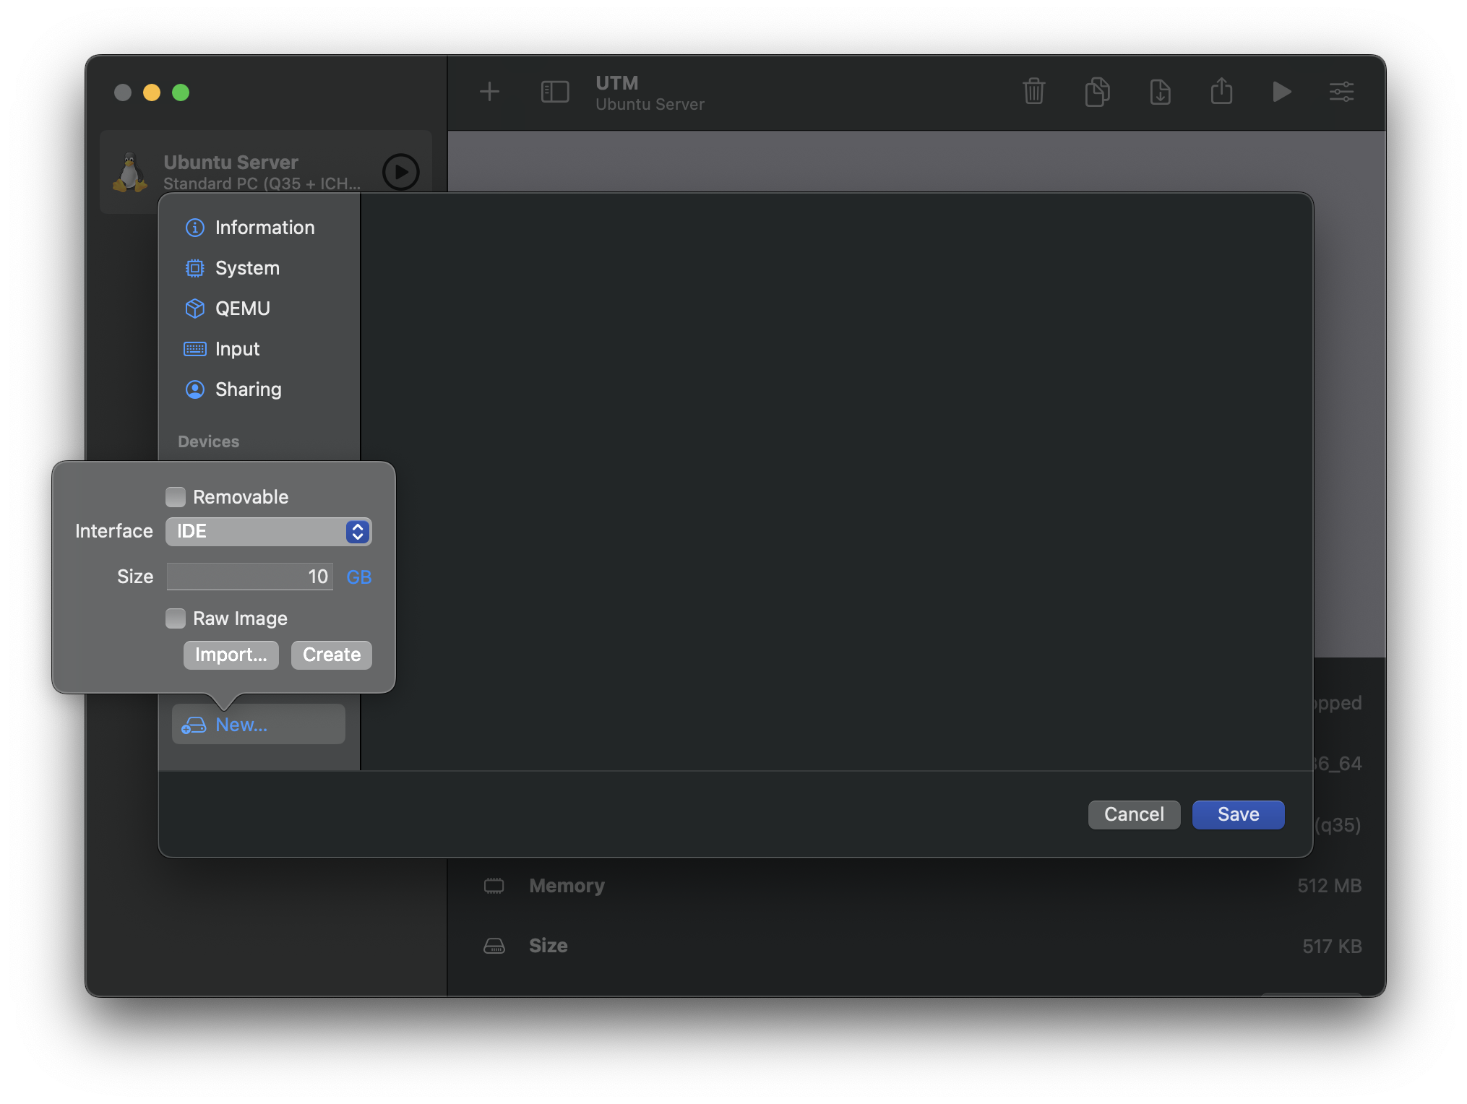The width and height of the screenshot is (1467, 1104).
Task: Click the trash icon to delete VM
Action: click(x=1034, y=92)
